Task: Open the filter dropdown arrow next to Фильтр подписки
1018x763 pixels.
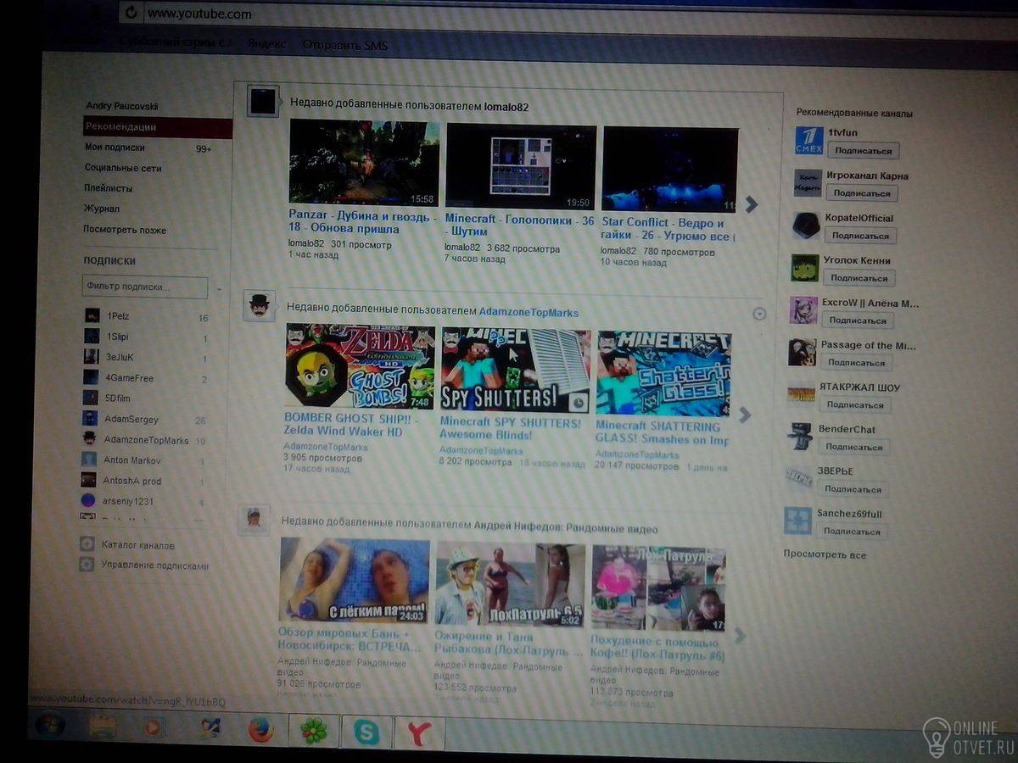Action: point(219,289)
